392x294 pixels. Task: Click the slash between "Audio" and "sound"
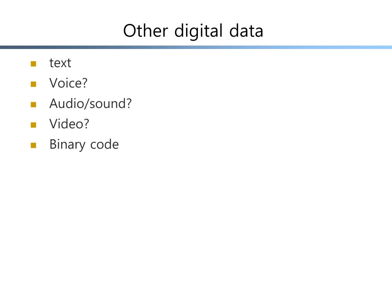click(x=87, y=104)
